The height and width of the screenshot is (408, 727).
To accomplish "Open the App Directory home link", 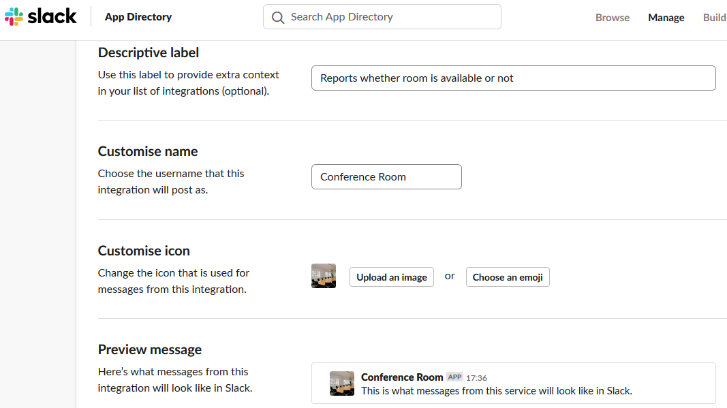I will click(x=138, y=17).
